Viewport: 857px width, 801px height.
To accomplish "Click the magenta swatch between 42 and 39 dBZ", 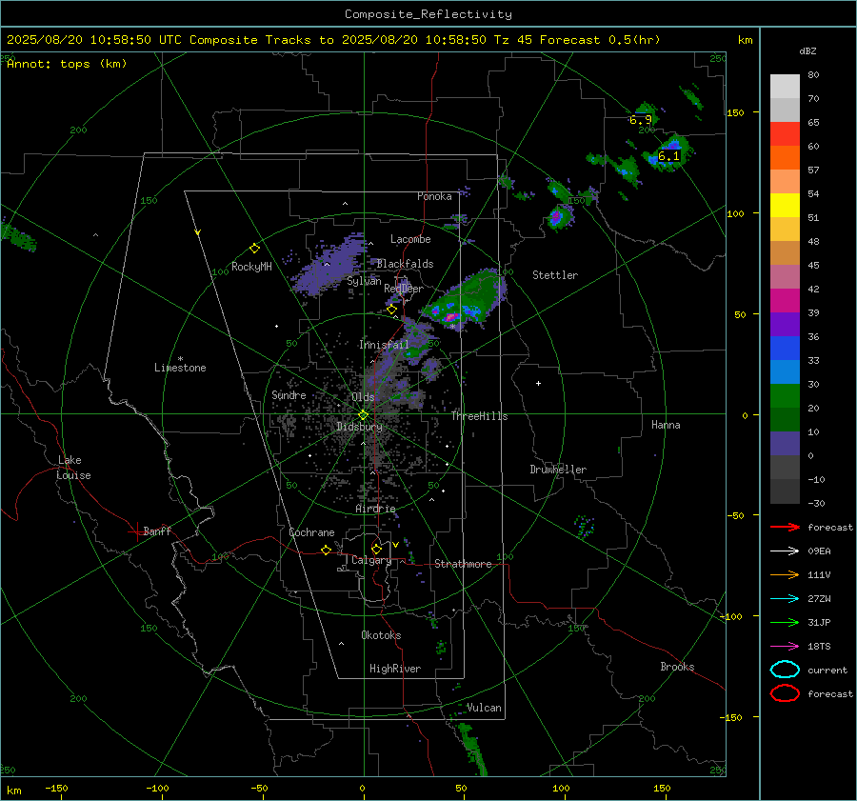I will pos(785,301).
